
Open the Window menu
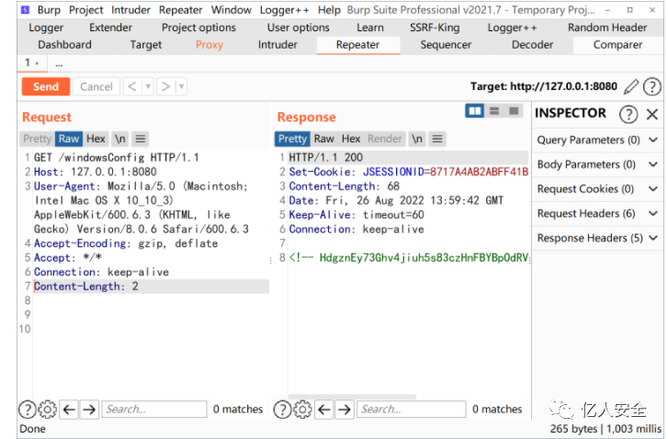click(232, 10)
